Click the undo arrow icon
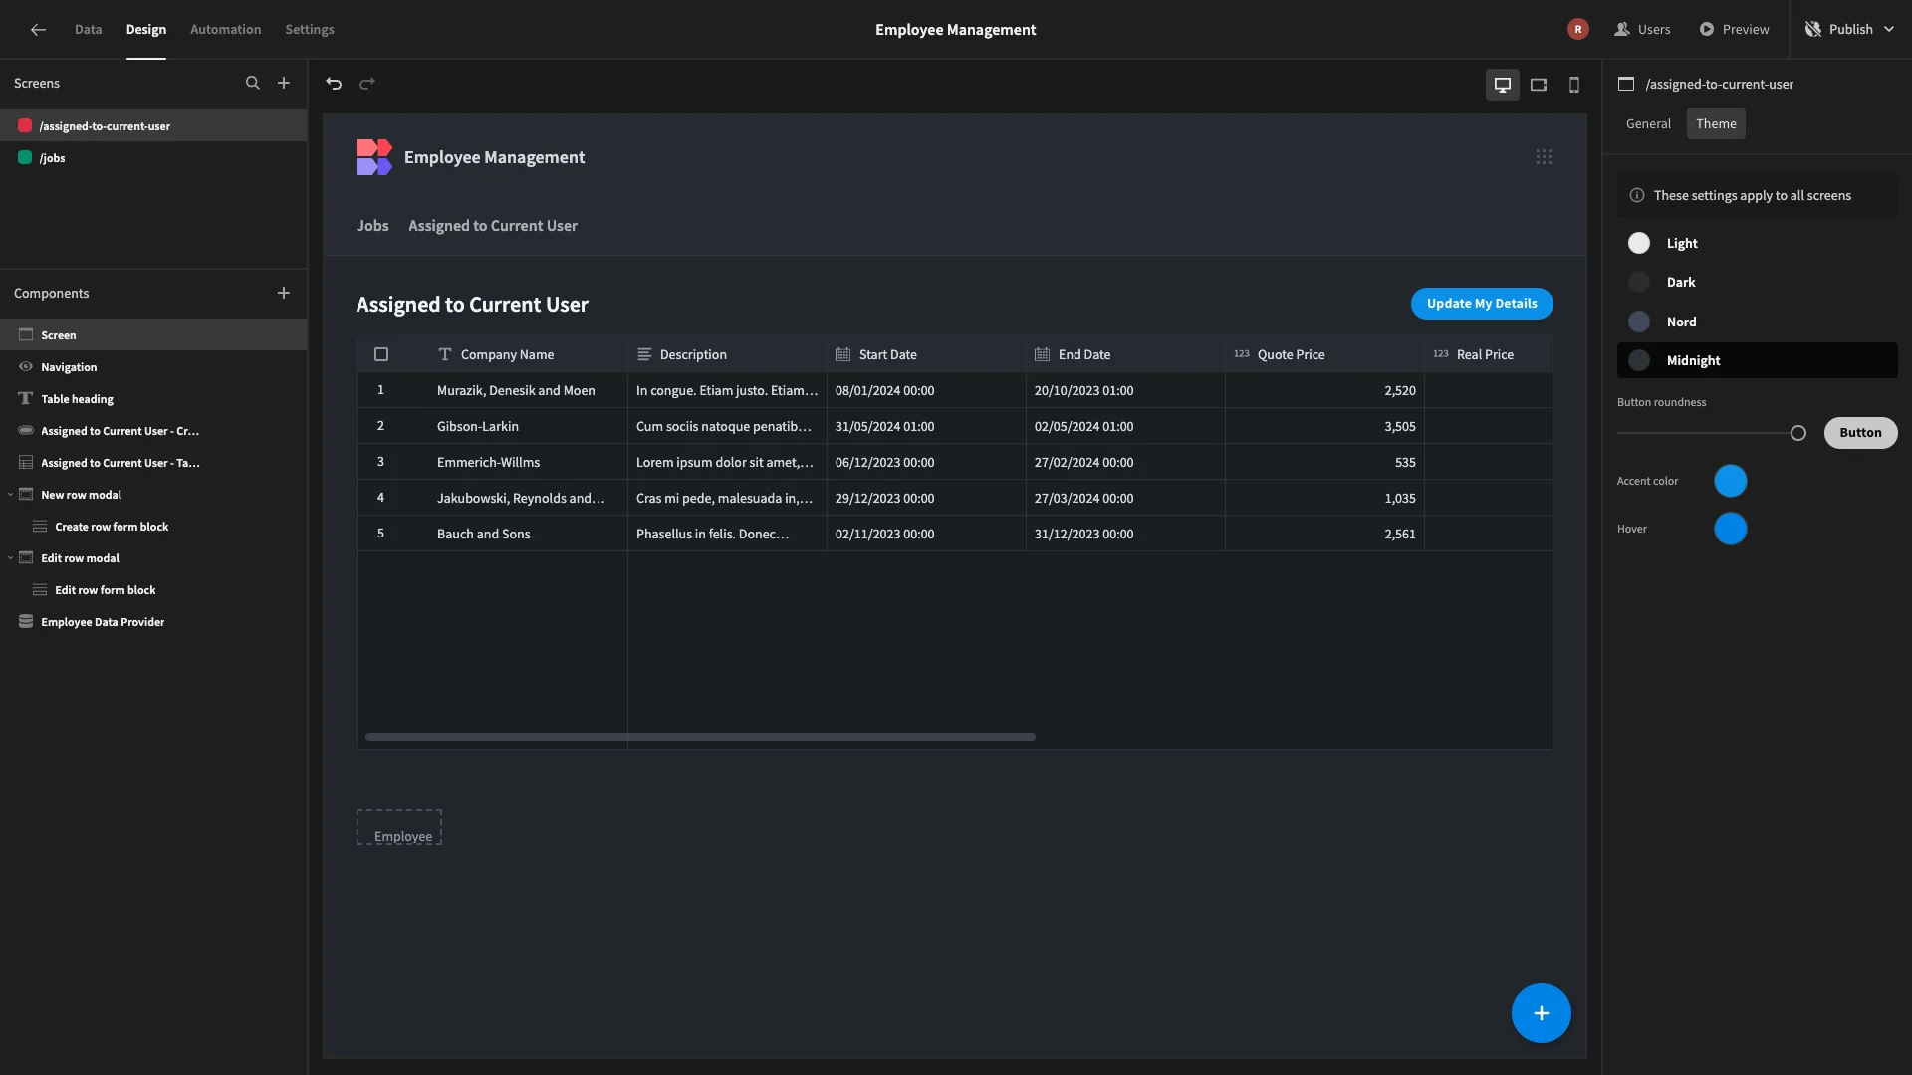Viewport: 1912px width, 1075px height. pyautogui.click(x=335, y=84)
